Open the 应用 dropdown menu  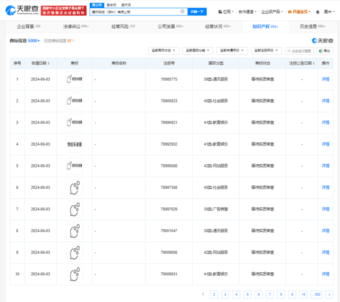(x=226, y=12)
